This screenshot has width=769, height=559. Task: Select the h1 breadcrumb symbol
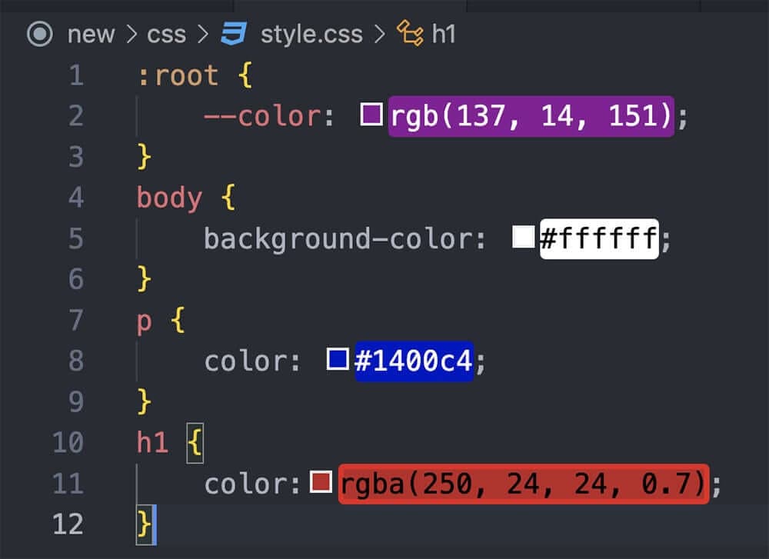point(443,34)
